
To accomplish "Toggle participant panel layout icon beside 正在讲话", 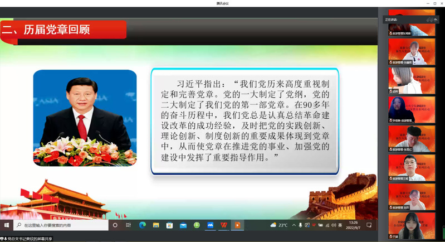I will (x=430, y=20).
